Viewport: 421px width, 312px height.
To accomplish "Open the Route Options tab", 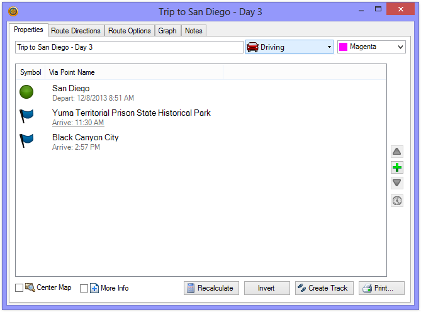I will 129,31.
